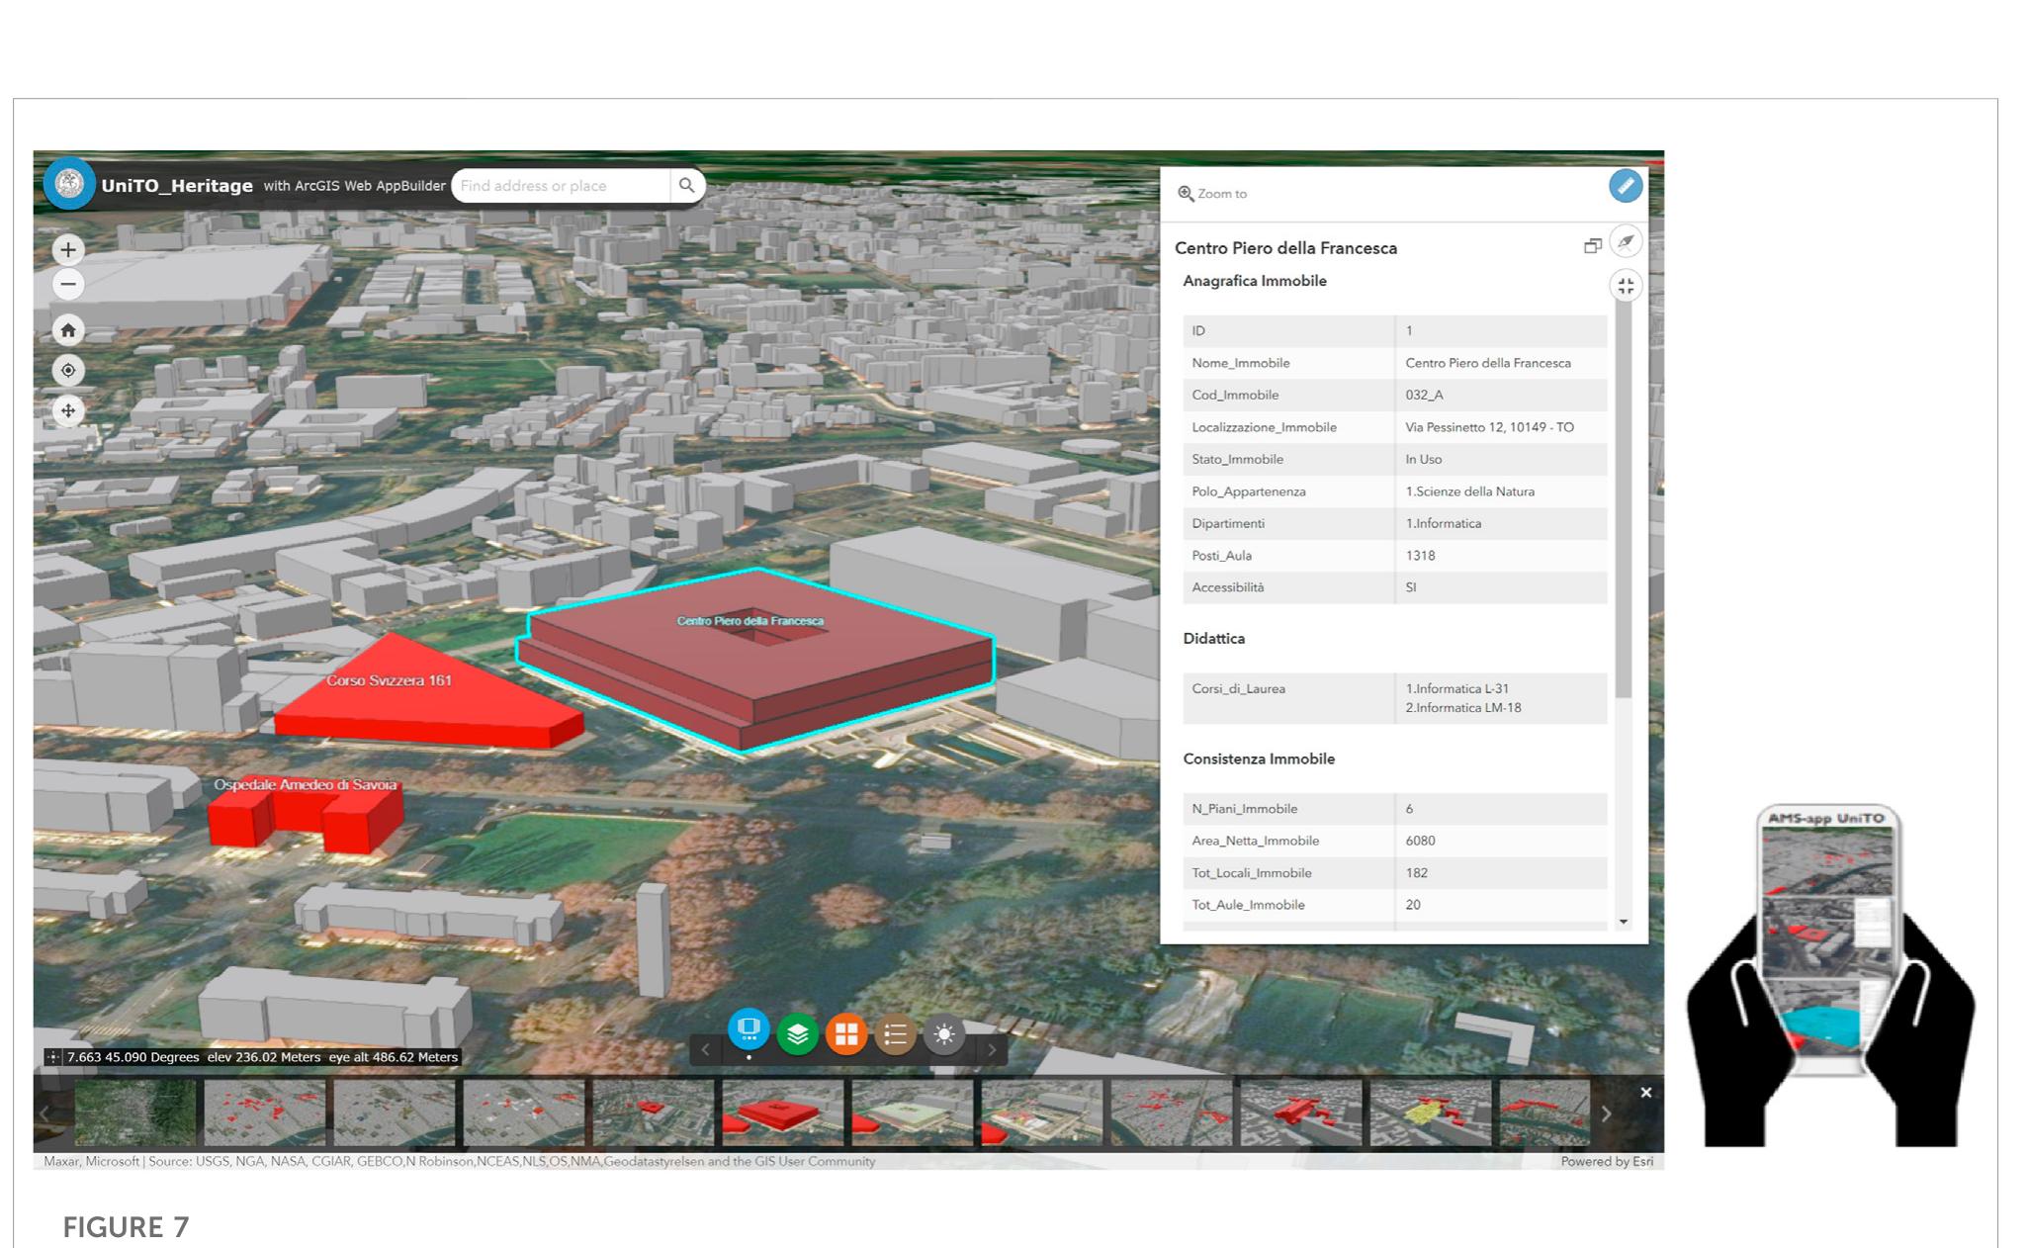Return to default extent with the Home icon

tap(67, 330)
